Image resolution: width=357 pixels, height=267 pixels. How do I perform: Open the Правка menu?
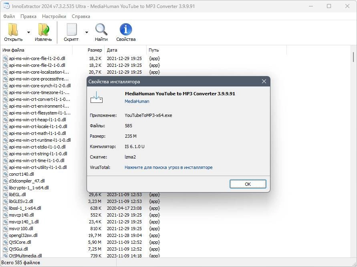tap(28, 16)
